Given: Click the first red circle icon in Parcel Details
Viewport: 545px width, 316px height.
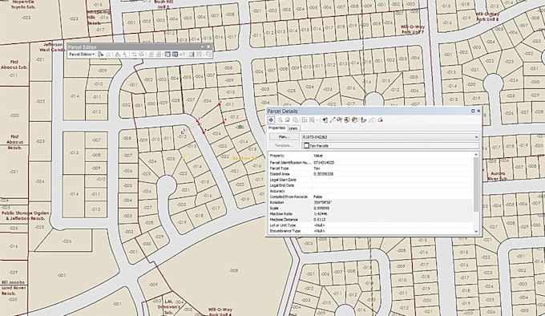Looking at the screenshot, I should [x=347, y=120].
